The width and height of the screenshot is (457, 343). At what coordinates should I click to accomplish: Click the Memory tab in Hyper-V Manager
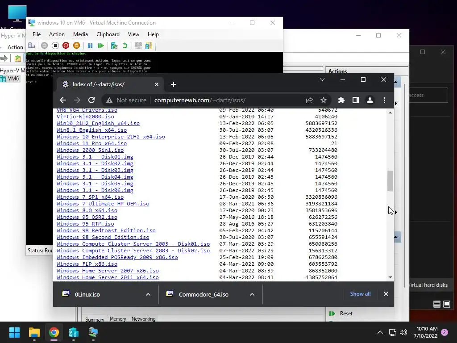[x=118, y=319]
